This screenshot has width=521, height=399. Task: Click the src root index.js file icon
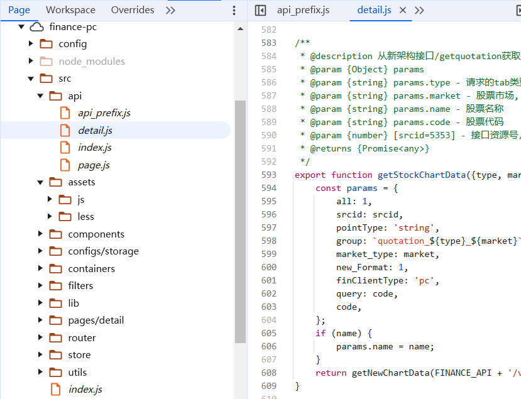(56, 390)
